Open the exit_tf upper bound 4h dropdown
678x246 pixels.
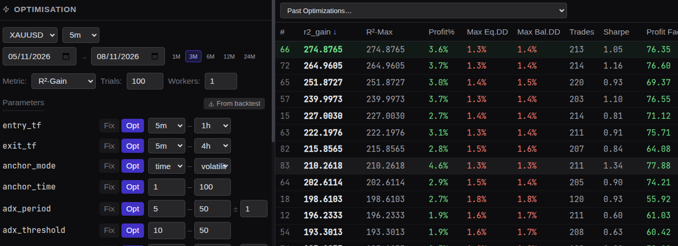pos(213,146)
